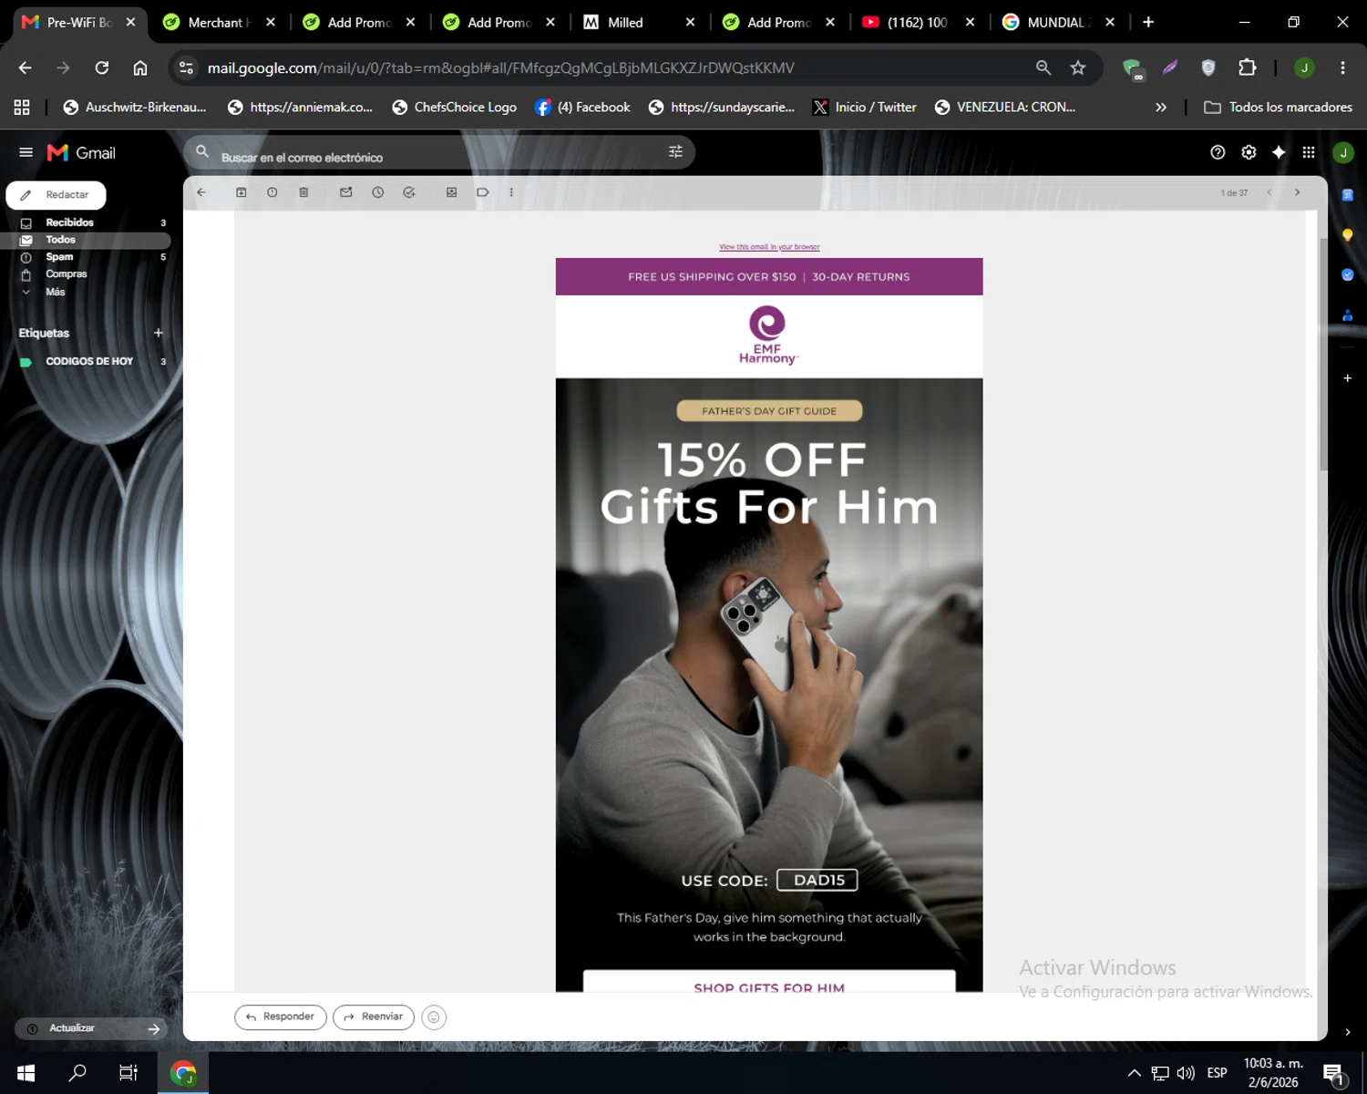Viewport: 1367px width, 1094px height.
Task: Click SHOP GIFTS FOR HIM button
Action: (x=769, y=982)
